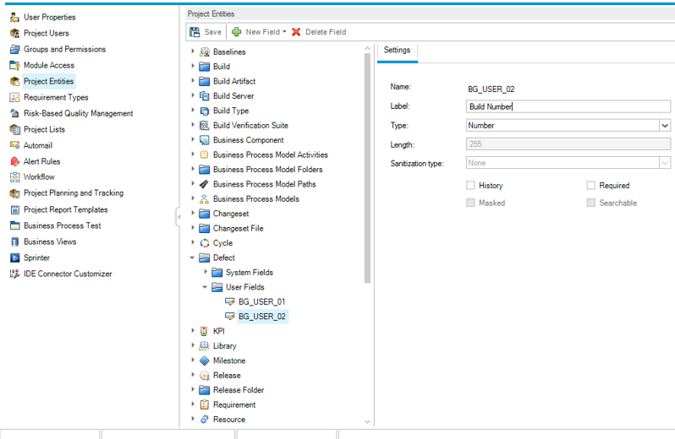Click the red Delete Field X icon
675x439 pixels.
(x=296, y=32)
